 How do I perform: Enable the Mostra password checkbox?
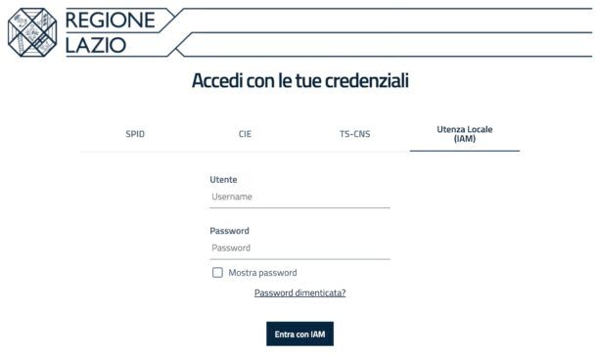tap(217, 273)
